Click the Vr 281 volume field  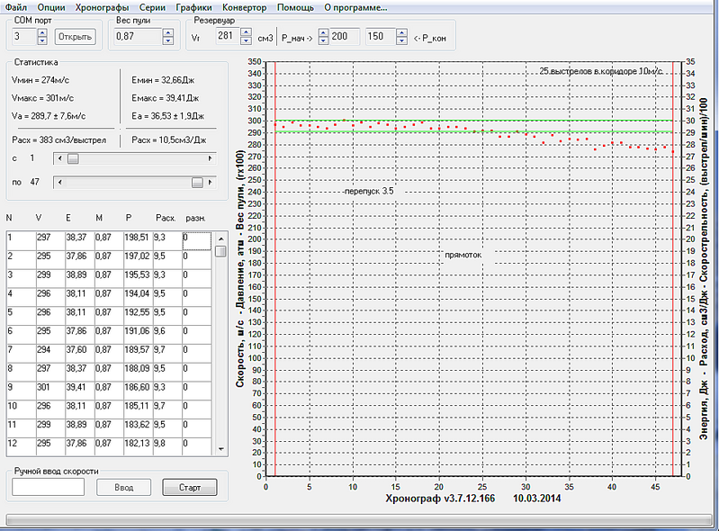(228, 36)
